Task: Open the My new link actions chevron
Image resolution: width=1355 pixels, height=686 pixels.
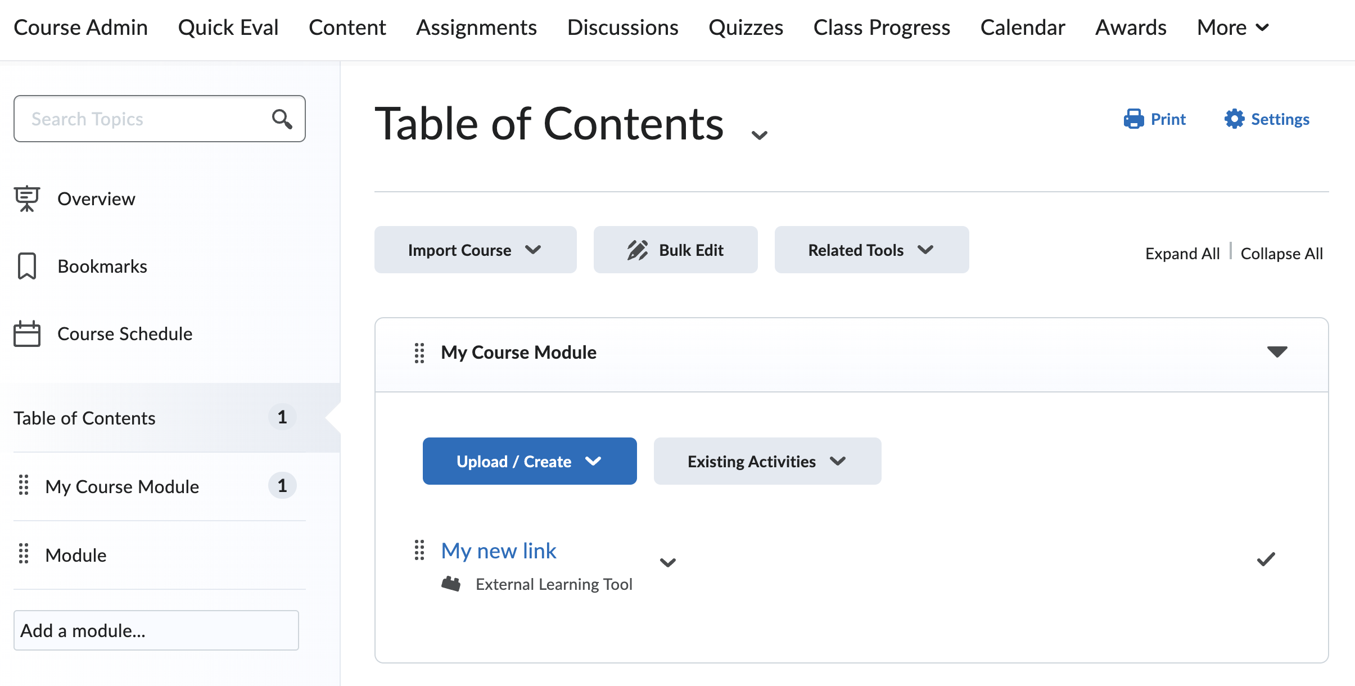Action: (667, 562)
